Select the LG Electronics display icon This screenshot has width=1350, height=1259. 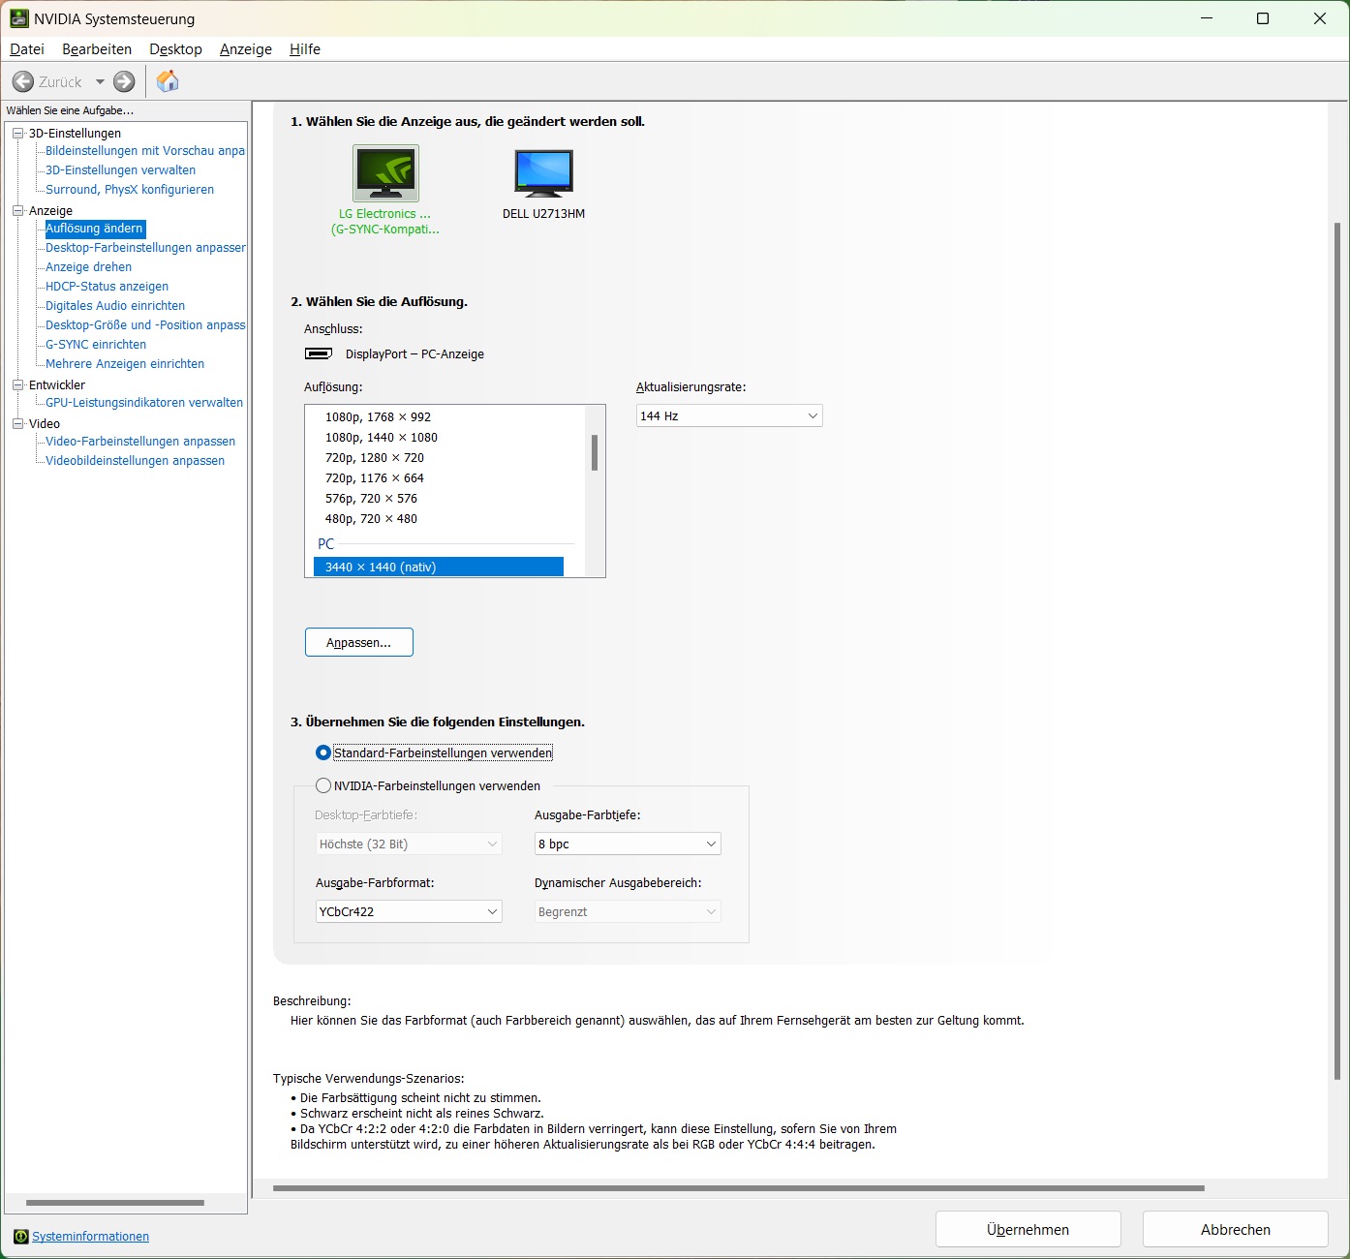pyautogui.click(x=385, y=172)
